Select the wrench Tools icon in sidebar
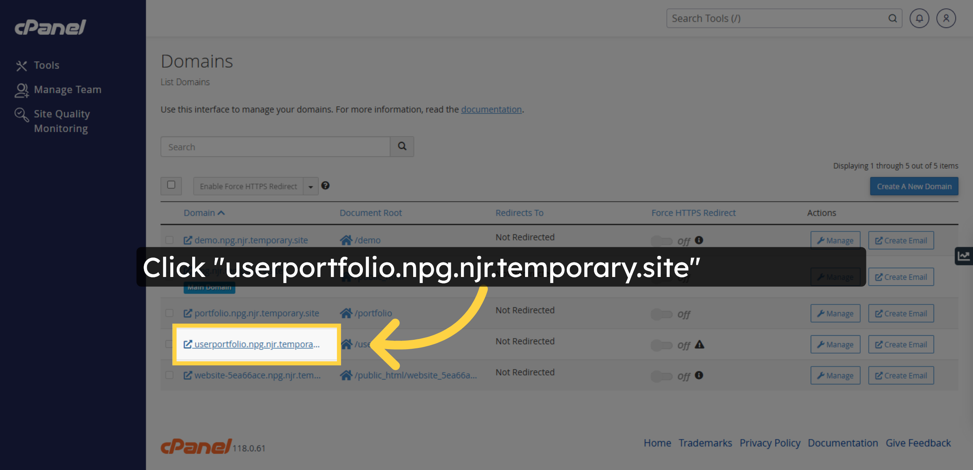 (21, 65)
